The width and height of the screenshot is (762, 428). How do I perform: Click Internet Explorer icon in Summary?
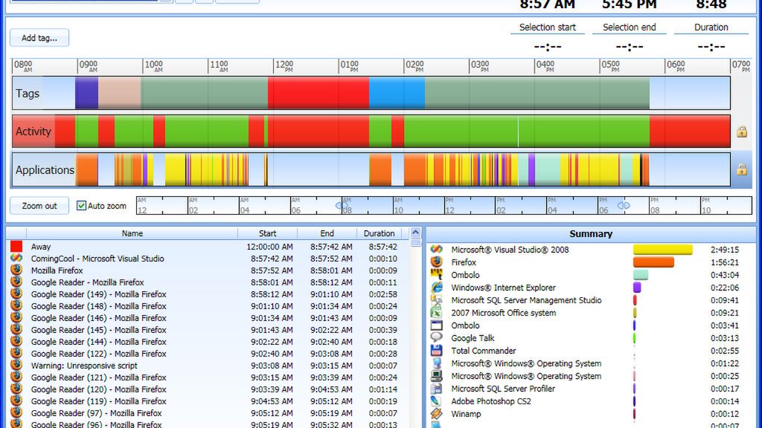click(x=436, y=288)
